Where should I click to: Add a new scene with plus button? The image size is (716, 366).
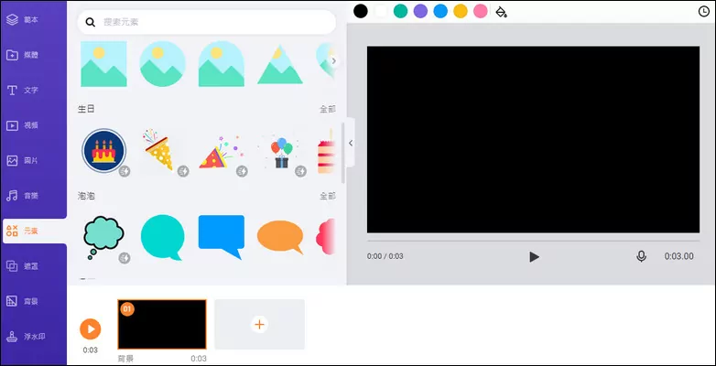click(259, 325)
